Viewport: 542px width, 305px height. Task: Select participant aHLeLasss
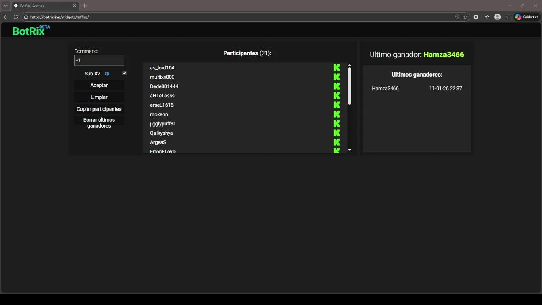pos(162,96)
